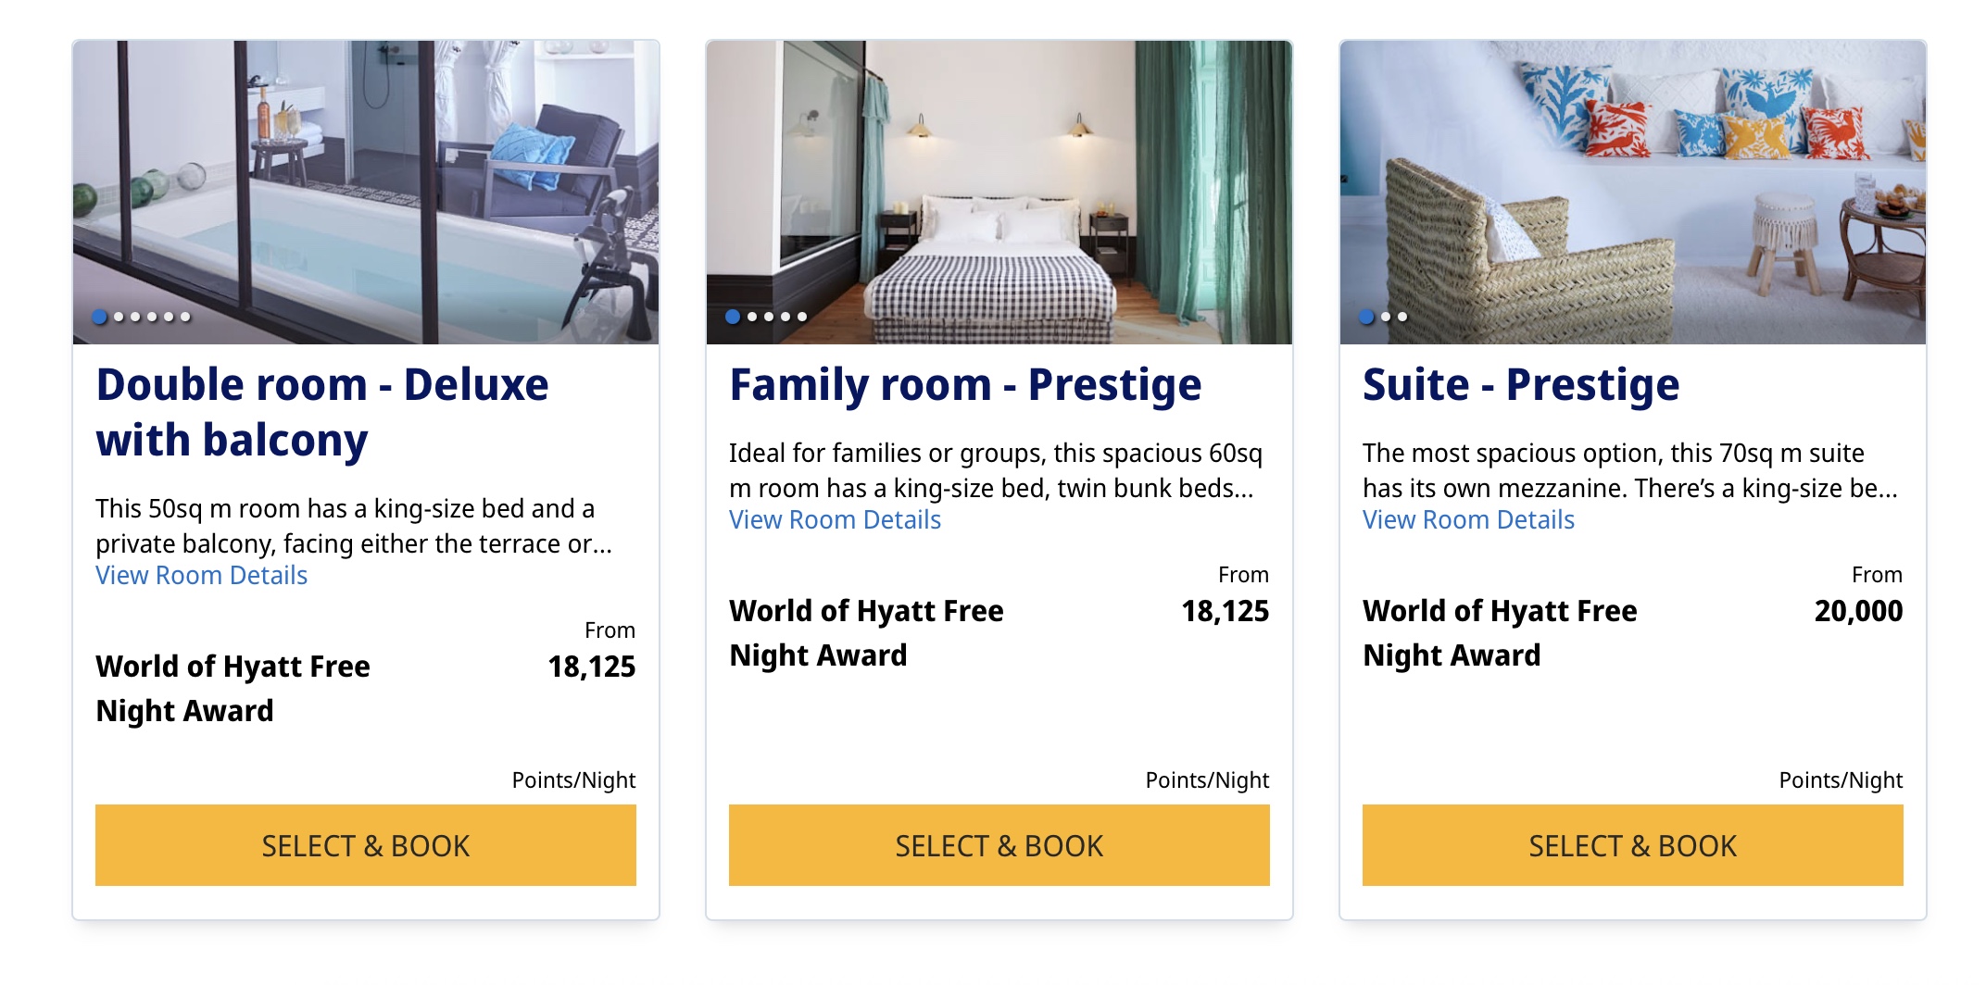Select first carousel dot on Suite image
The width and height of the screenshot is (1986, 985).
1366,317
